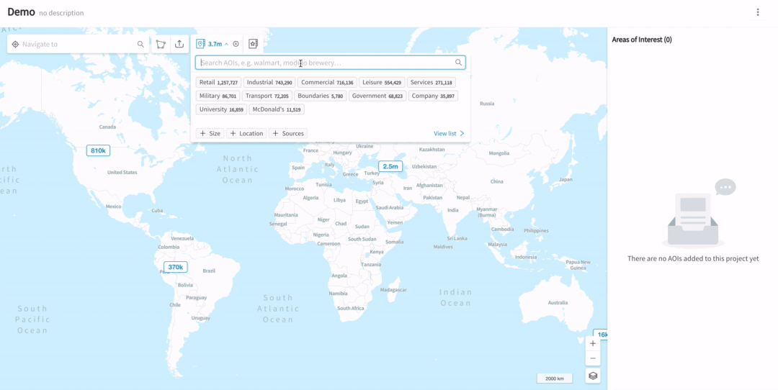
Task: Click the Navigate to search magnifier icon
Action: pos(140,44)
